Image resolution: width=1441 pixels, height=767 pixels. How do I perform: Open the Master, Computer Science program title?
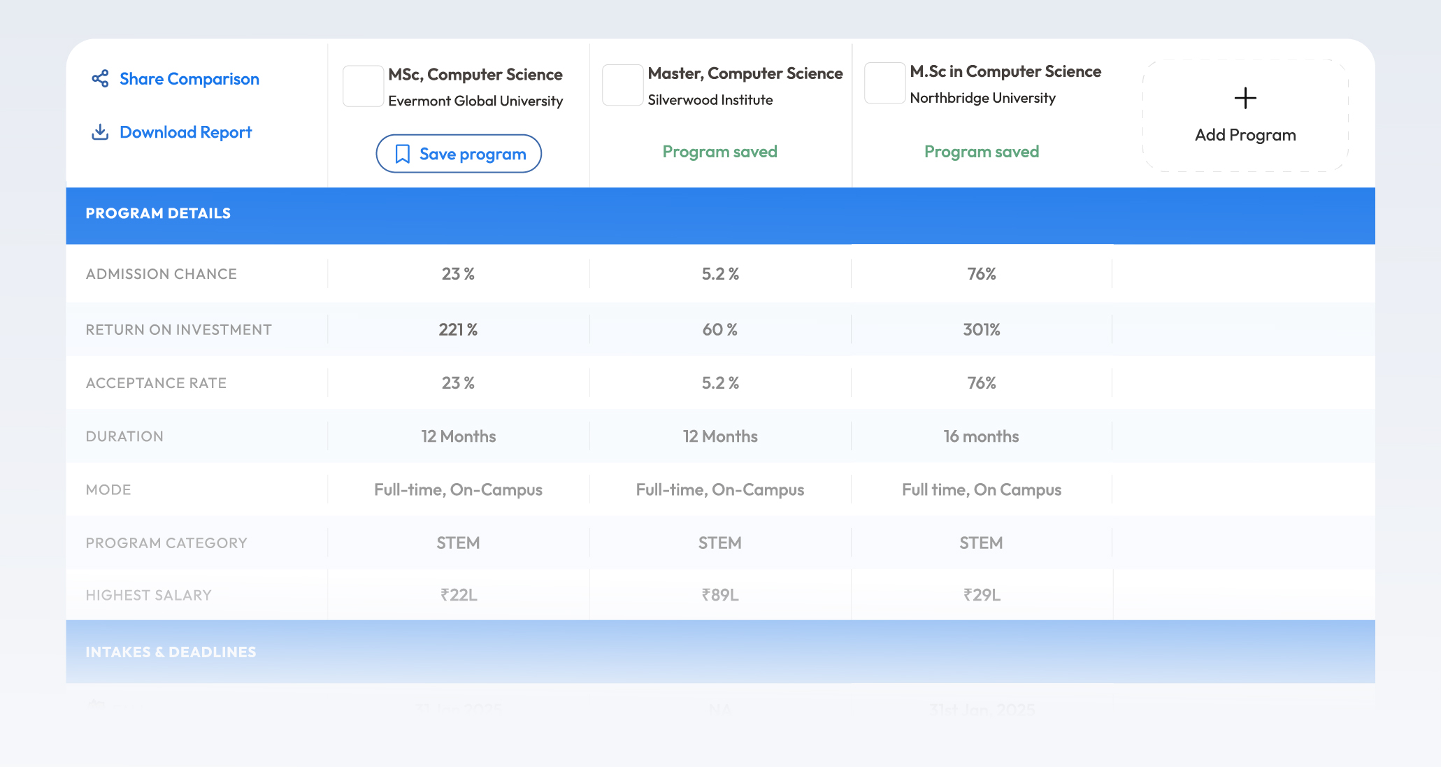click(745, 73)
